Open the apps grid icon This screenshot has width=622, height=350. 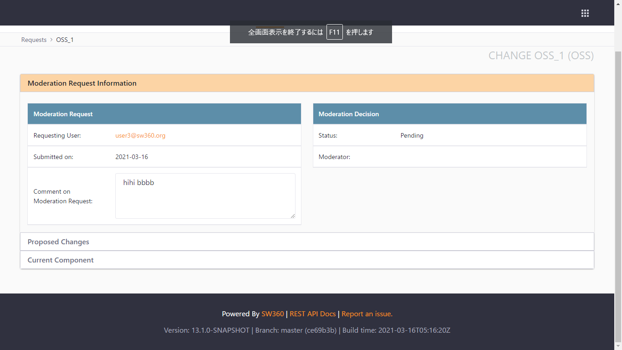pos(585,13)
